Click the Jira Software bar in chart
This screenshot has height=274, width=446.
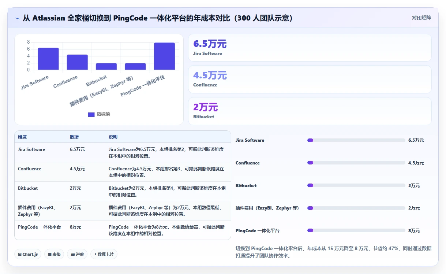coord(48,59)
